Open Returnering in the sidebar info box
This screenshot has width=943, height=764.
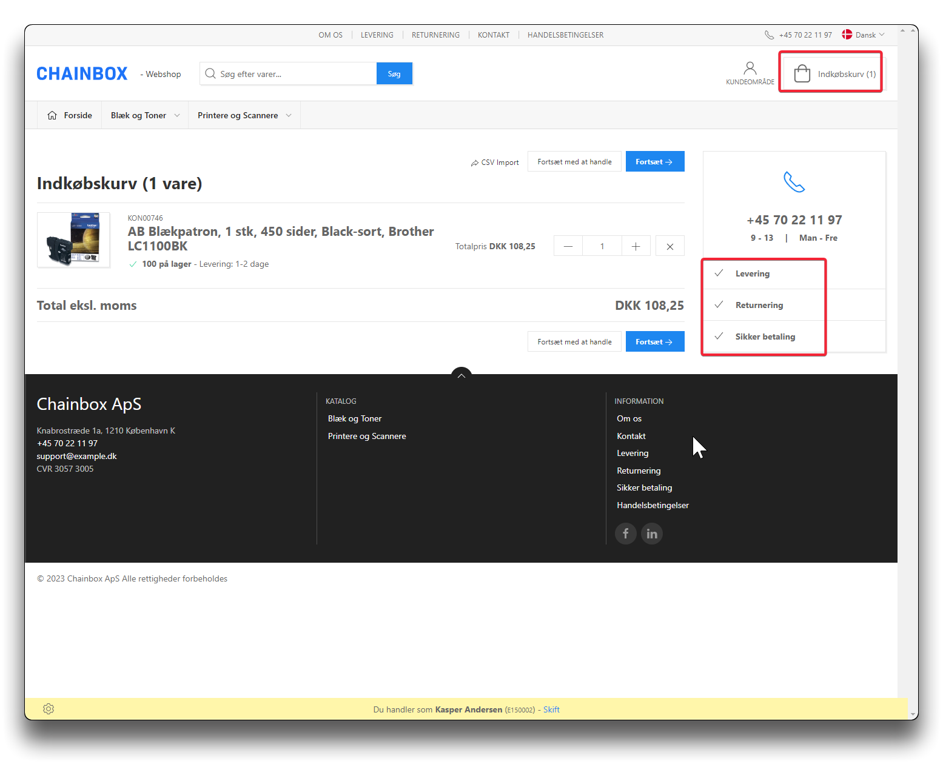point(759,305)
